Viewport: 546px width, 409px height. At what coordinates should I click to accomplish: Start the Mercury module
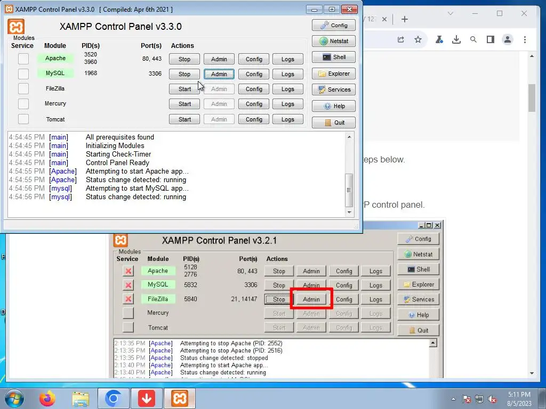point(184,104)
